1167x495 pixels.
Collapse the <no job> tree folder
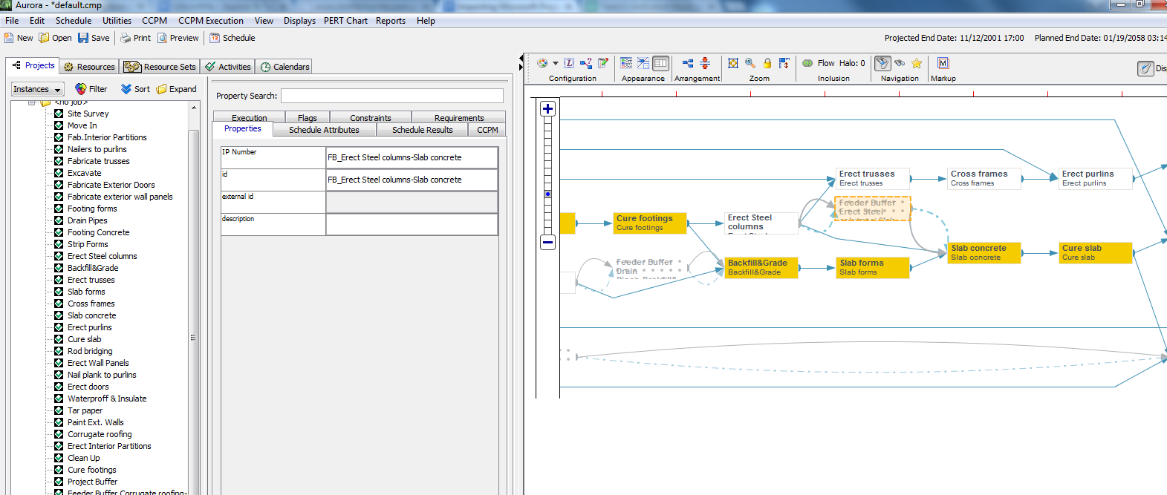(32, 102)
